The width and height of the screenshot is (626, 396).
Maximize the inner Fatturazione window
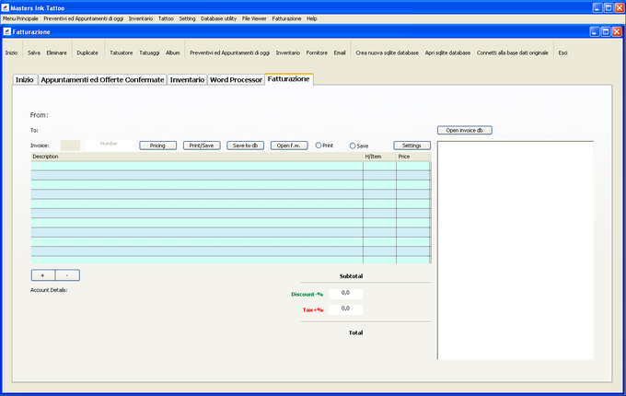click(606, 32)
